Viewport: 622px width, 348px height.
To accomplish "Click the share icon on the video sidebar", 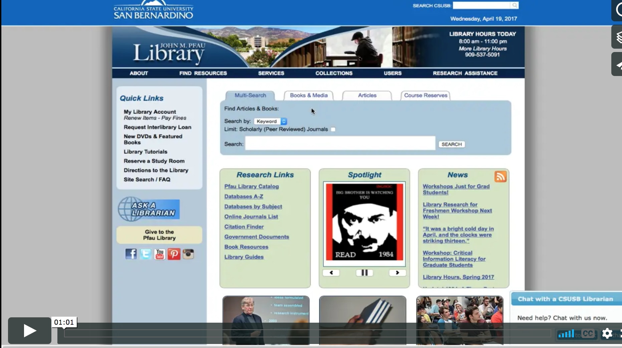I will tap(618, 64).
